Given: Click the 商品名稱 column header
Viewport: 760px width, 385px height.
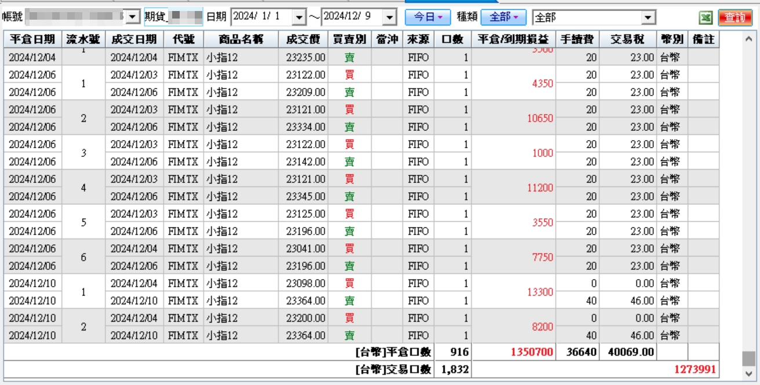Looking at the screenshot, I should point(241,39).
